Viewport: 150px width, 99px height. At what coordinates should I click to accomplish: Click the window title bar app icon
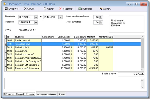5,4
